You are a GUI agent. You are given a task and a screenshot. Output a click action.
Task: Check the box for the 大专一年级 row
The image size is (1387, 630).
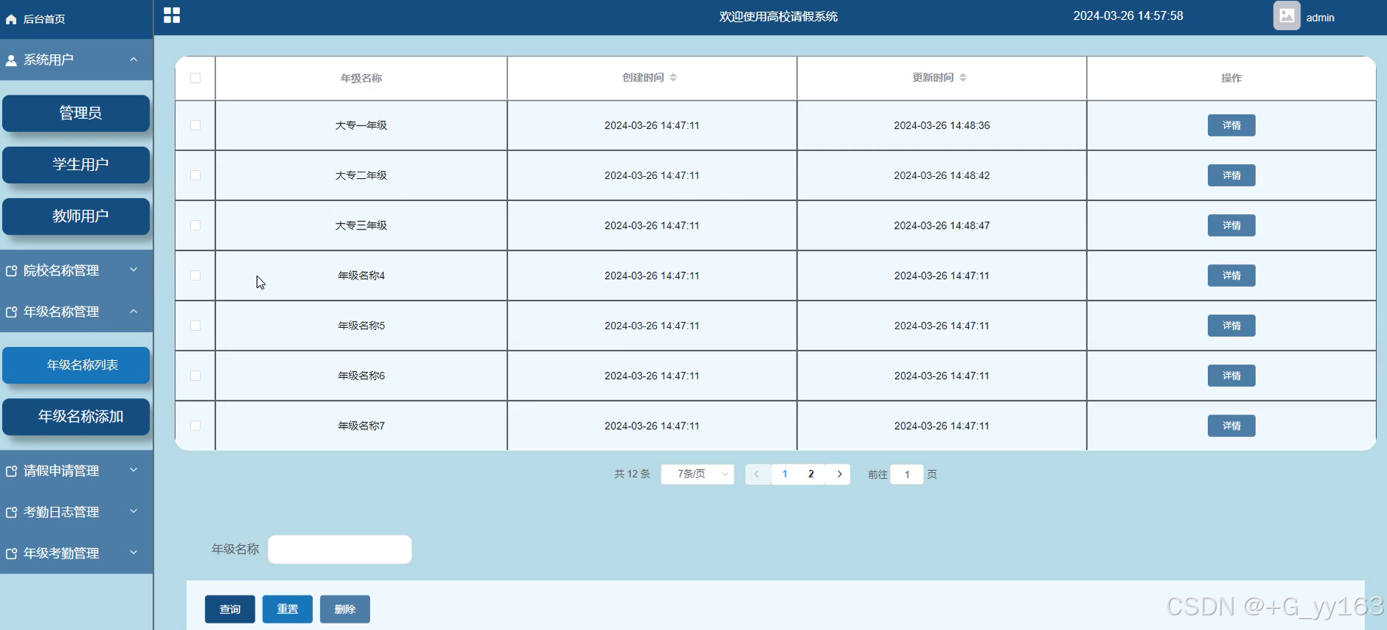(195, 125)
